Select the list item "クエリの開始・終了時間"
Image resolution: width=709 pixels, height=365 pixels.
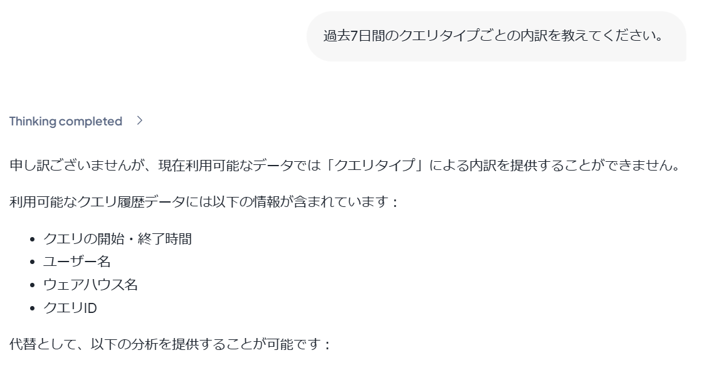[x=117, y=239]
